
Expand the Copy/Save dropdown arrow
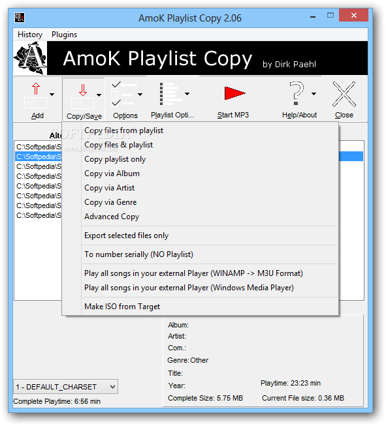(x=99, y=95)
